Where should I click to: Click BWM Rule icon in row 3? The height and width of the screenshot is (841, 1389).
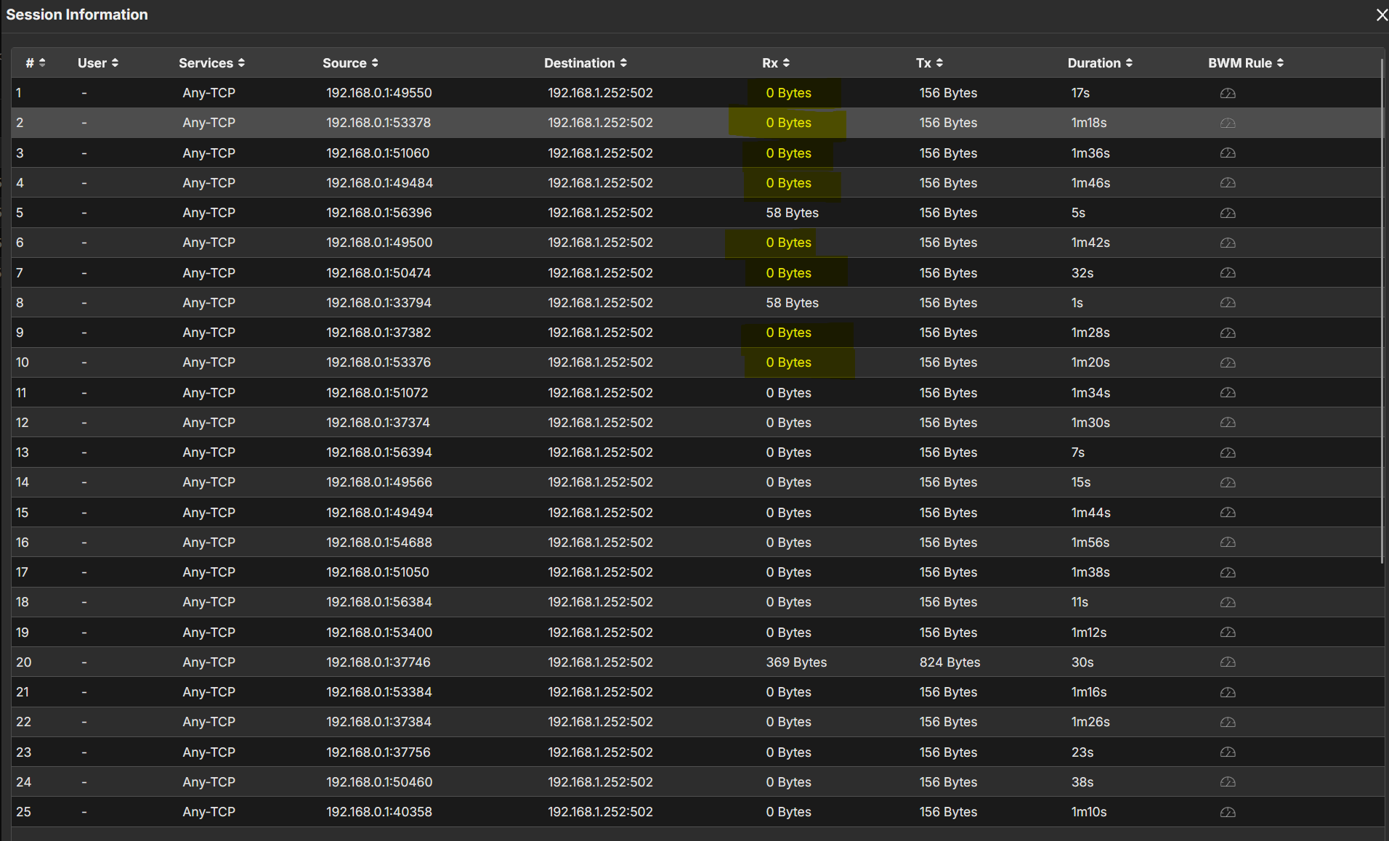1228,153
